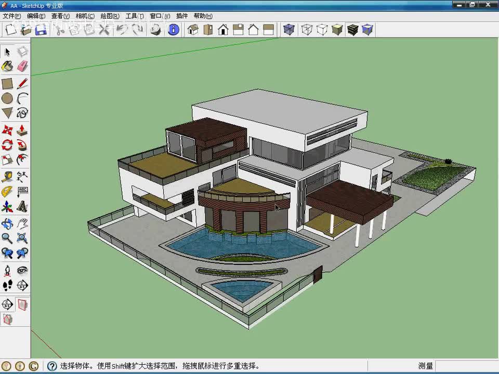
Task: Open the 绘图(R) menu
Action: tap(110, 16)
